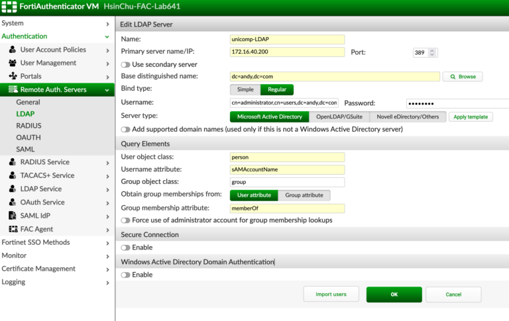Screen dimensions: 509x321
Task: Expand the Logging chevron
Action: point(107,283)
